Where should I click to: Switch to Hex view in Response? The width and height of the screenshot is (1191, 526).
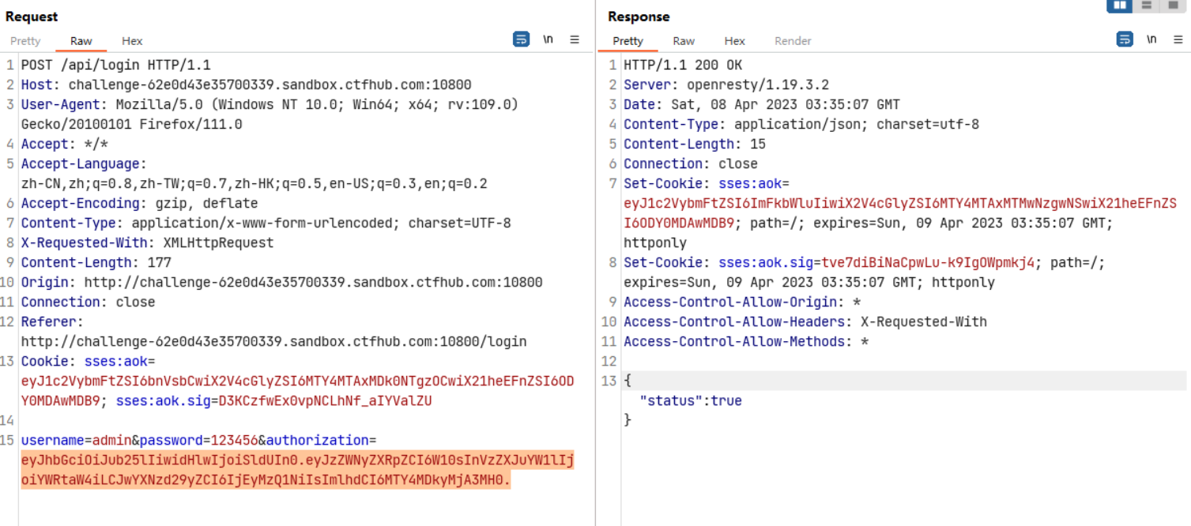pos(734,41)
